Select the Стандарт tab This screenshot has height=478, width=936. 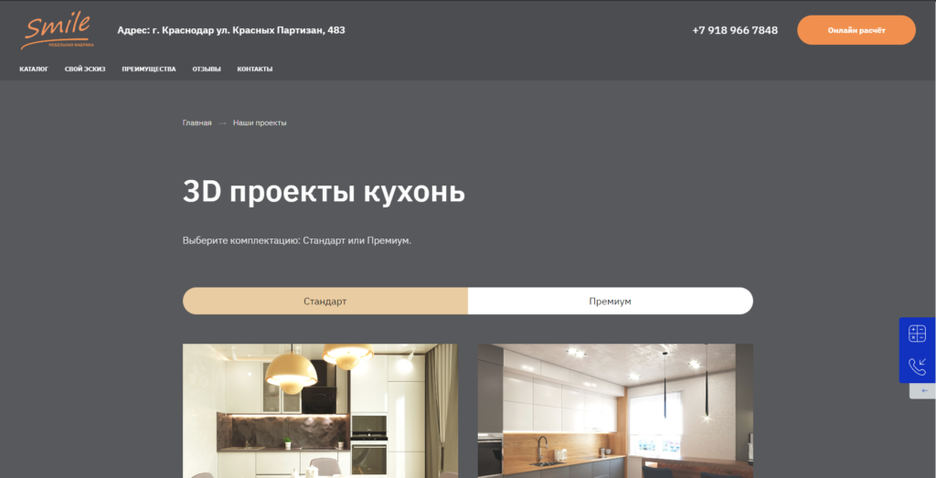[x=324, y=302]
